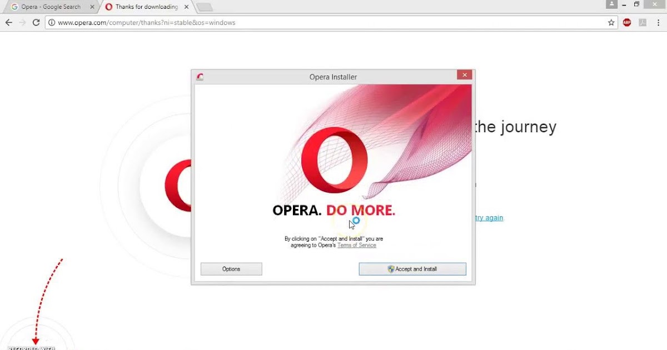The image size is (667, 350).
Task: Go back in browser history
Action: 8,23
